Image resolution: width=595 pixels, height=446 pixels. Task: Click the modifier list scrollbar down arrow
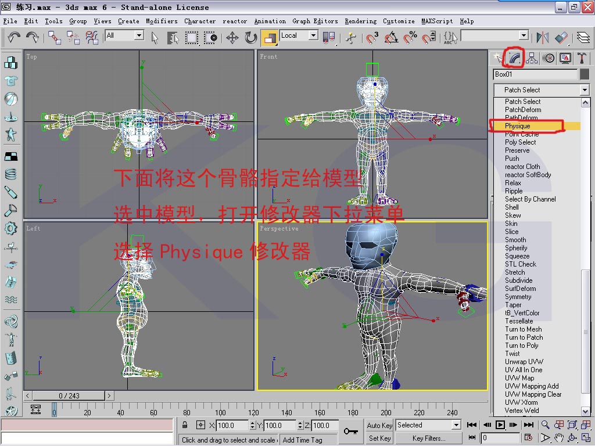[x=586, y=411]
